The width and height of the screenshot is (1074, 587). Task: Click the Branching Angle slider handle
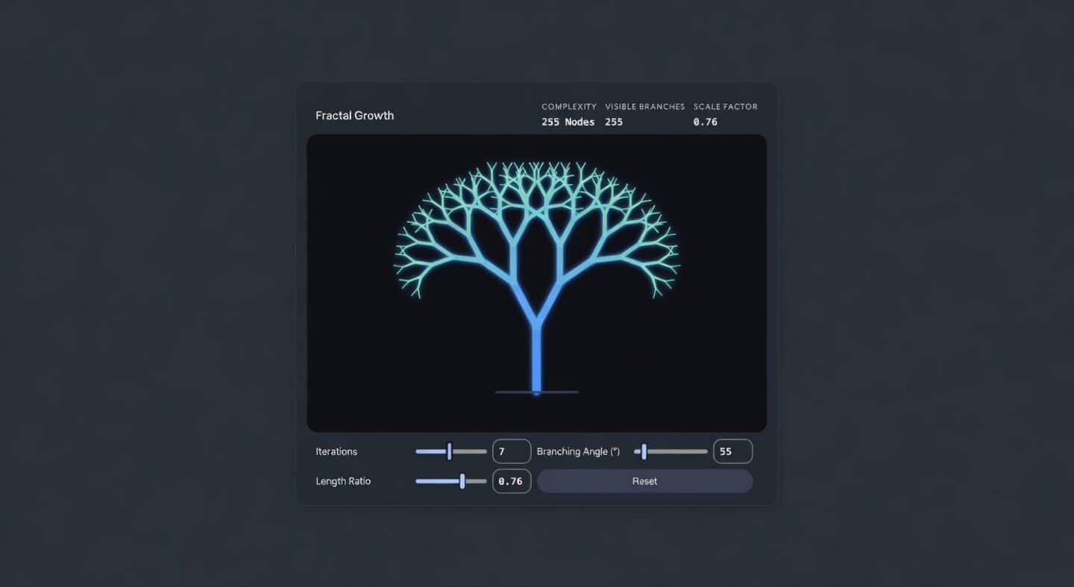click(644, 451)
